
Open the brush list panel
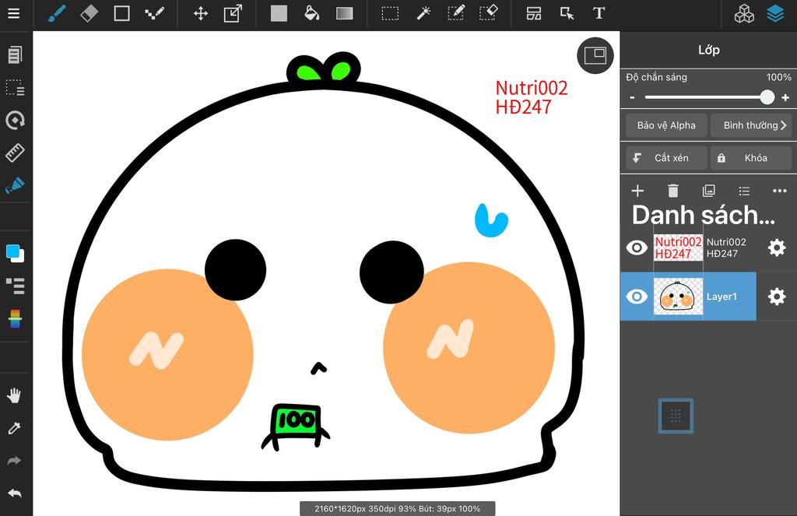15,286
